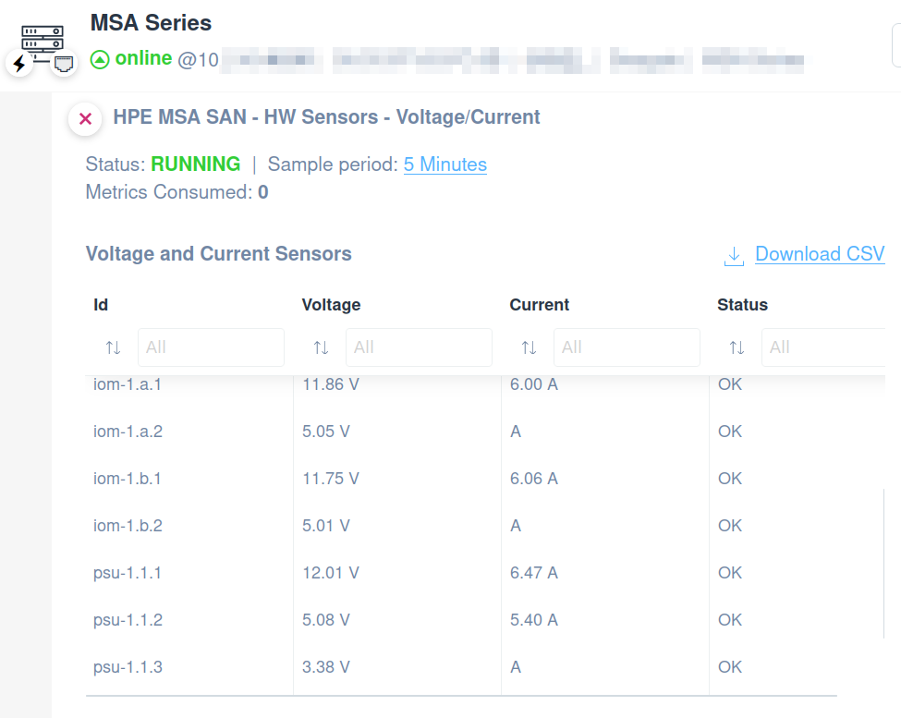
Task: Click the OK status of iom-1.b.1
Action: [730, 479]
